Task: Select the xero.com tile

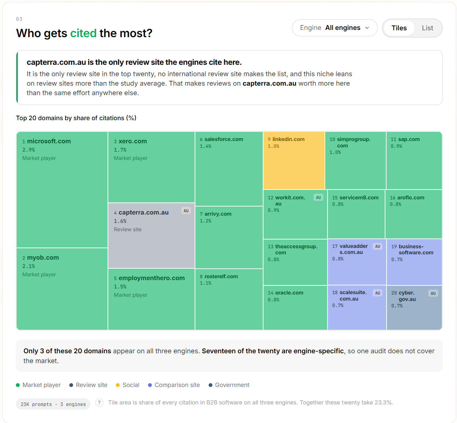Action: pyautogui.click(x=151, y=167)
